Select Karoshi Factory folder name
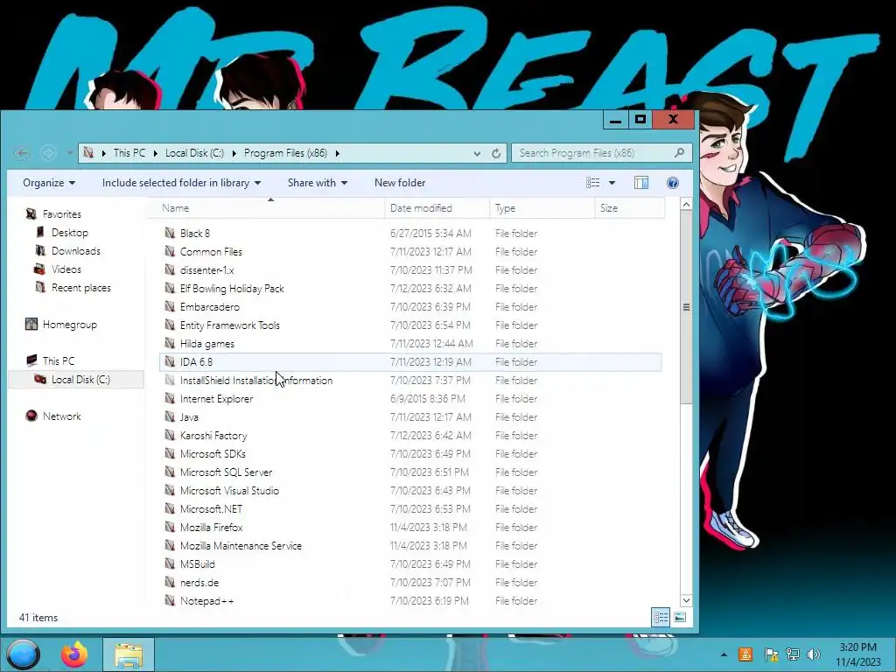896x672 pixels. point(213,436)
